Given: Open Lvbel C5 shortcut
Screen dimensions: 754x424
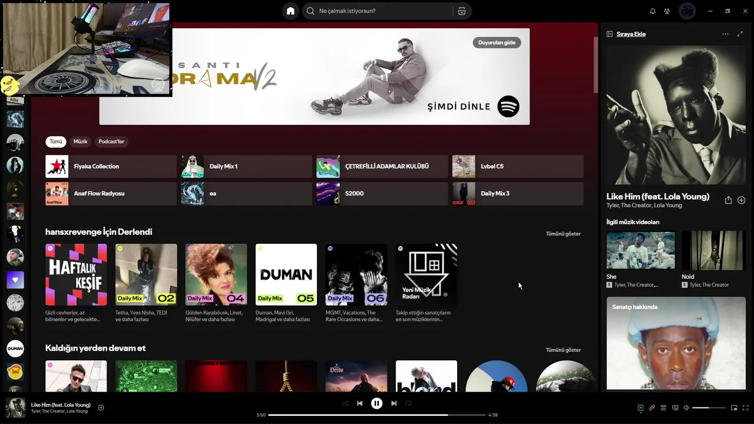Looking at the screenshot, I should click(518, 167).
